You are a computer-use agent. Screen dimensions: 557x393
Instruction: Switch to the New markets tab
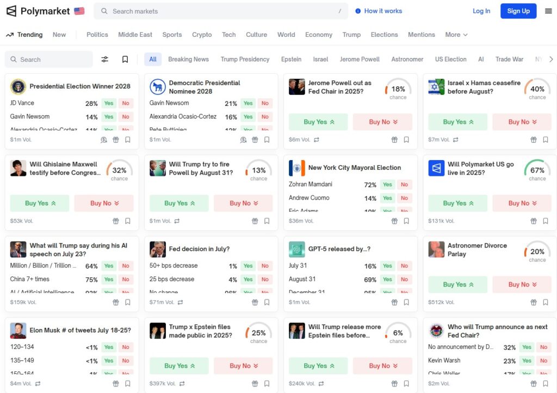[x=59, y=34]
